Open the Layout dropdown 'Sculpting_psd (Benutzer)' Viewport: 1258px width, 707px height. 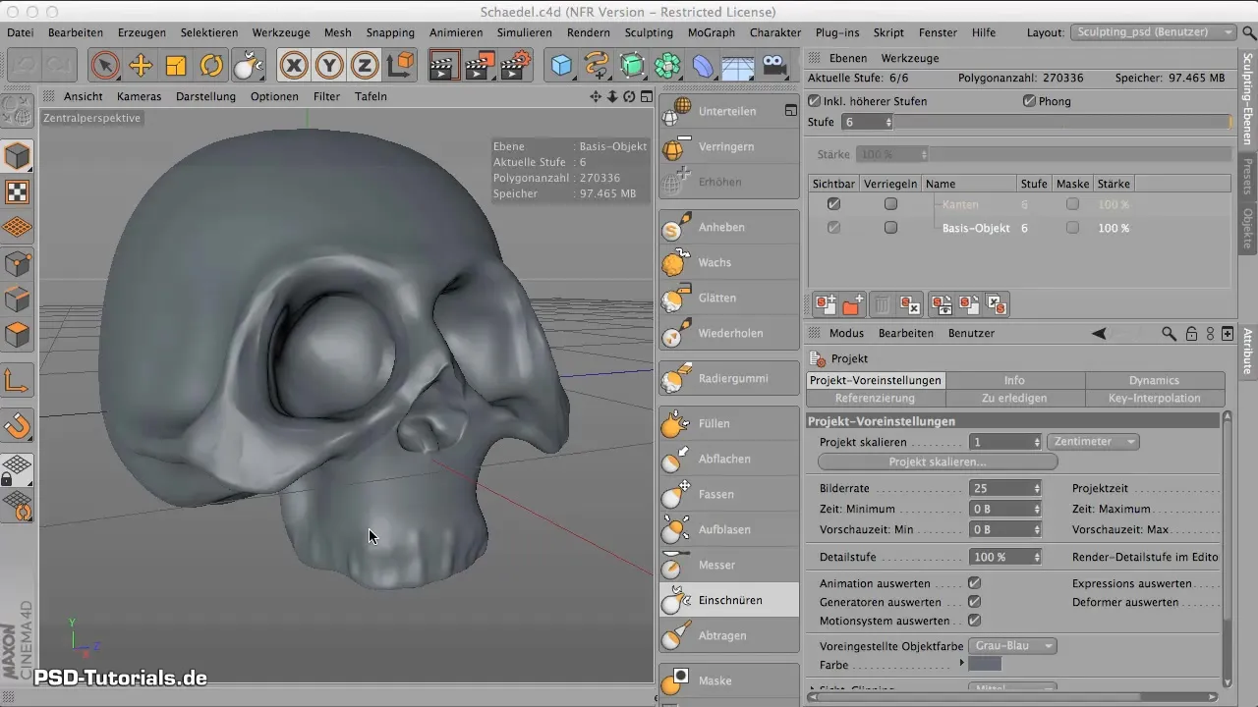coord(1153,32)
